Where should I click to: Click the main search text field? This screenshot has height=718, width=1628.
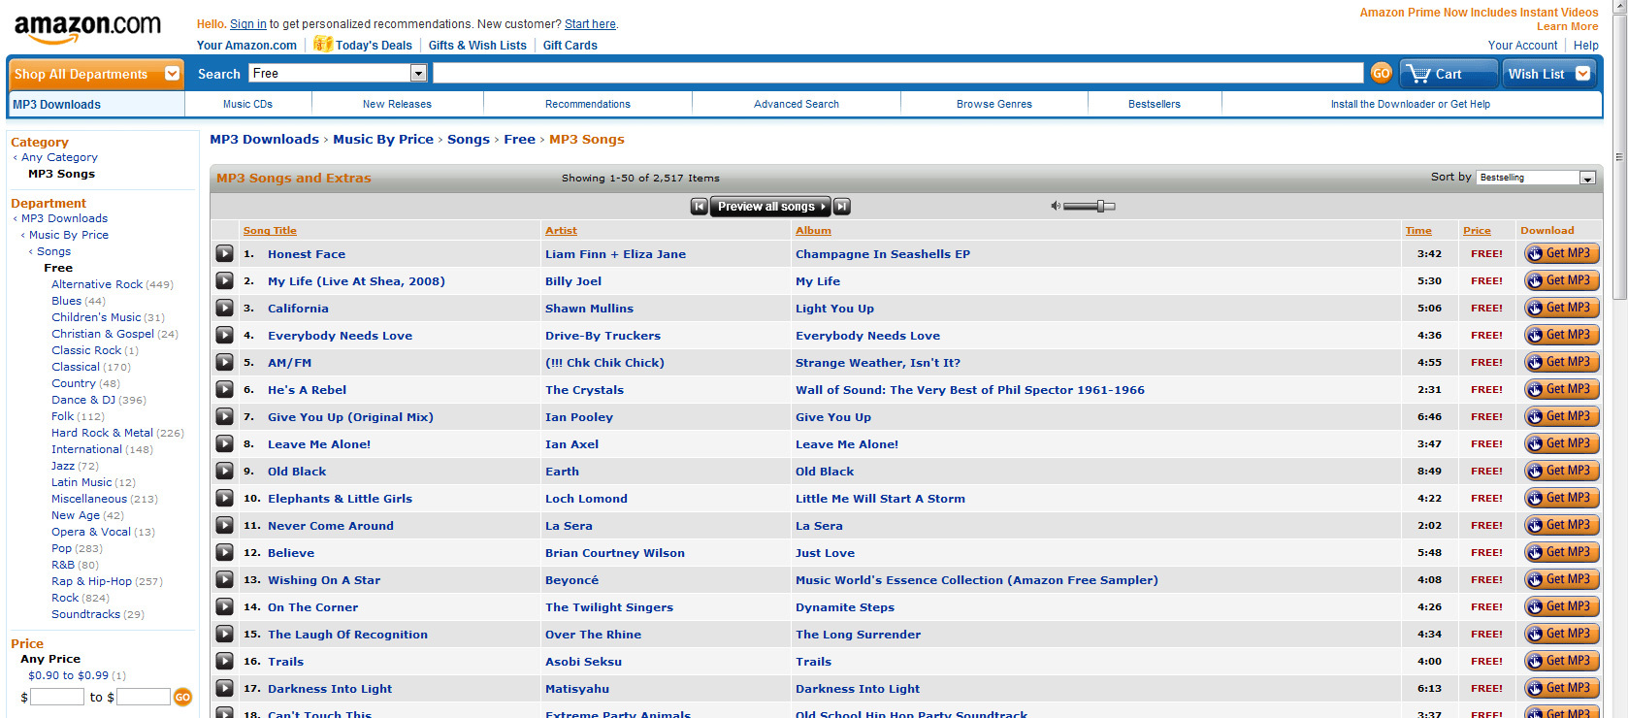point(897,73)
